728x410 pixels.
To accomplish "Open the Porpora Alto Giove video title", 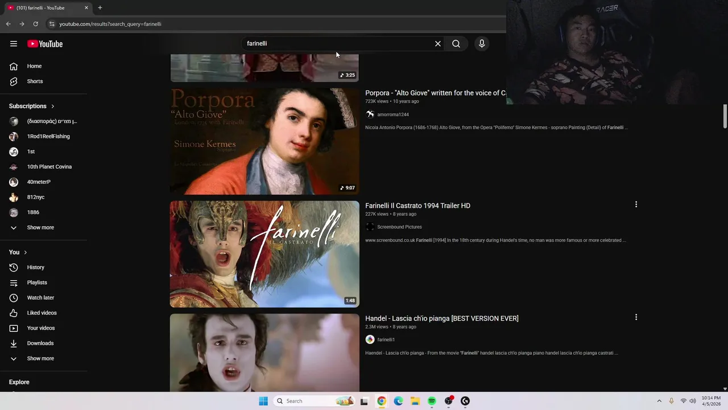I will click(x=436, y=93).
